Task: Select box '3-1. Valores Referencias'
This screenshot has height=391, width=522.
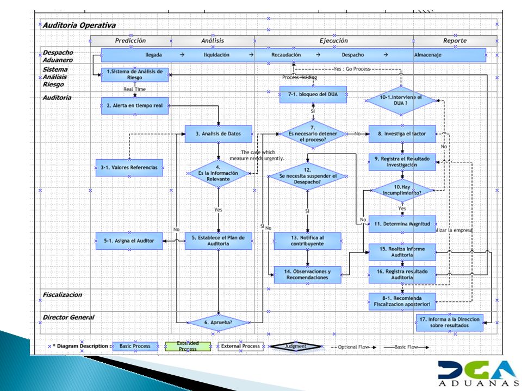Action: [129, 168]
